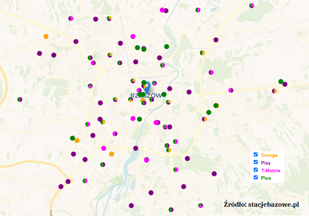Click the purple Play marker at bottom center-left
309x216 pixels.
131,206
